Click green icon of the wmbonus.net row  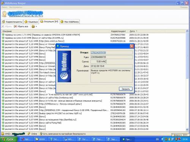(x=3, y=97)
